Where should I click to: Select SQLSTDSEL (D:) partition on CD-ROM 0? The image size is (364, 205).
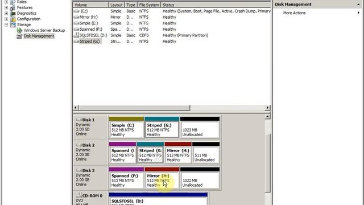(x=158, y=199)
